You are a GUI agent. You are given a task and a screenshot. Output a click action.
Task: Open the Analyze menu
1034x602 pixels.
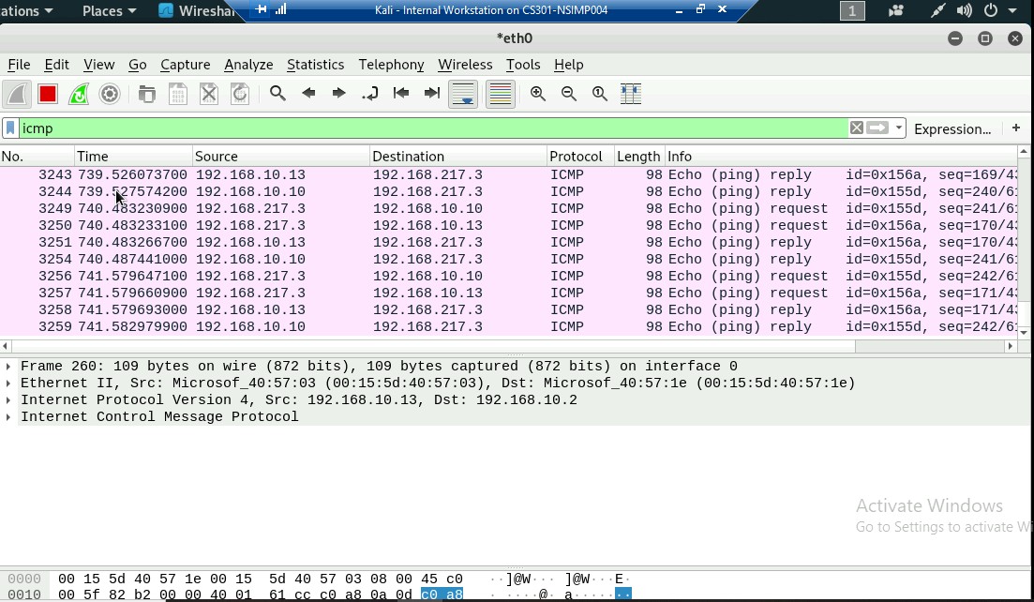(x=248, y=65)
